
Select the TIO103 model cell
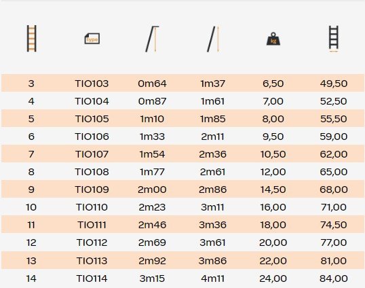(92, 84)
